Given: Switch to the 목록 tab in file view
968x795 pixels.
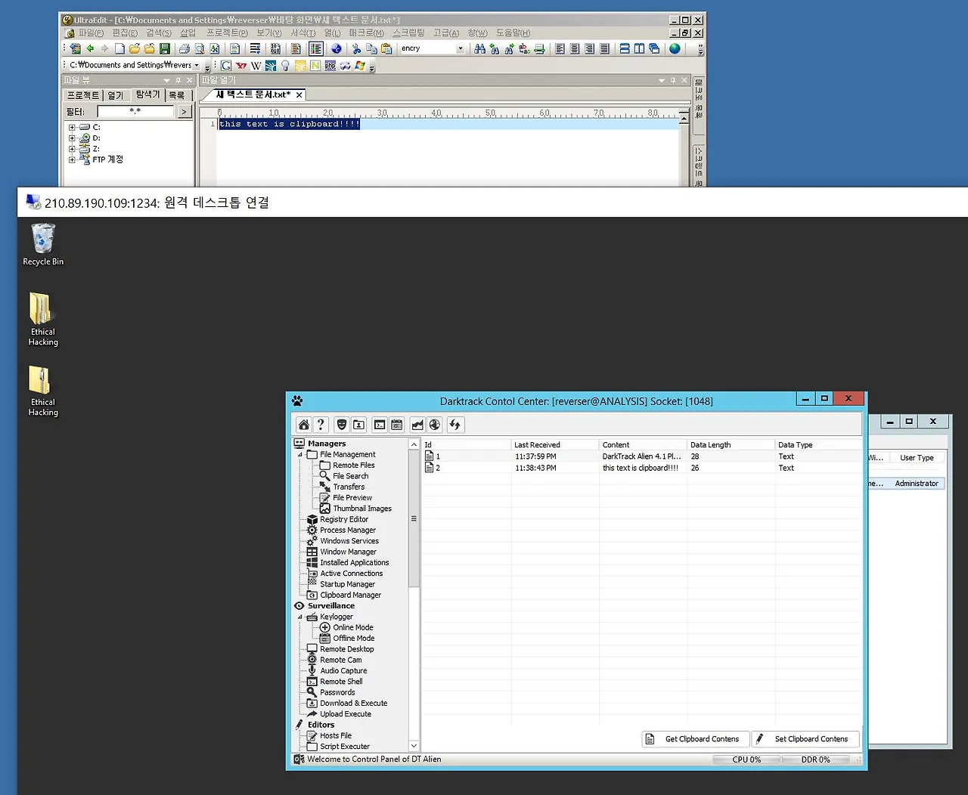Looking at the screenshot, I should pyautogui.click(x=177, y=95).
